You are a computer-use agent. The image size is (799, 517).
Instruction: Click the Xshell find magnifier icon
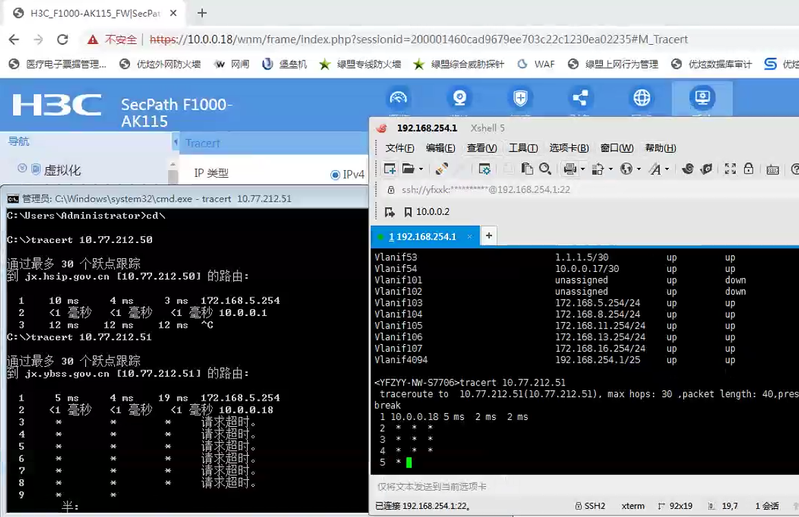(x=545, y=169)
